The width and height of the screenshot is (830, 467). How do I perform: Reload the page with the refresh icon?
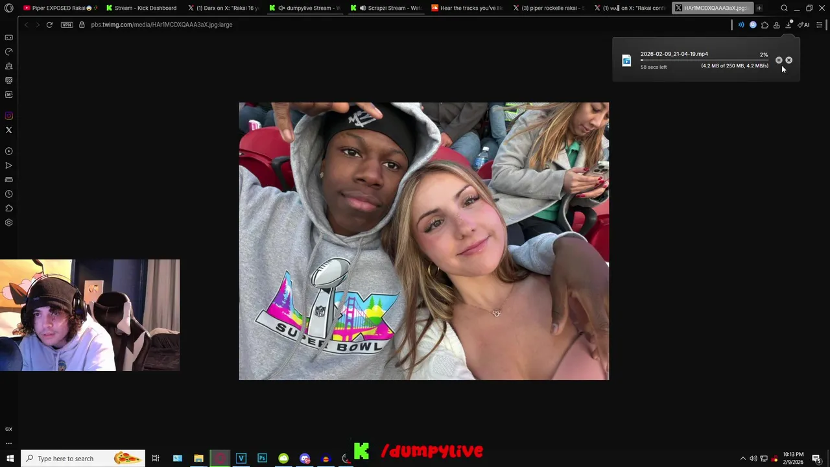(x=49, y=25)
